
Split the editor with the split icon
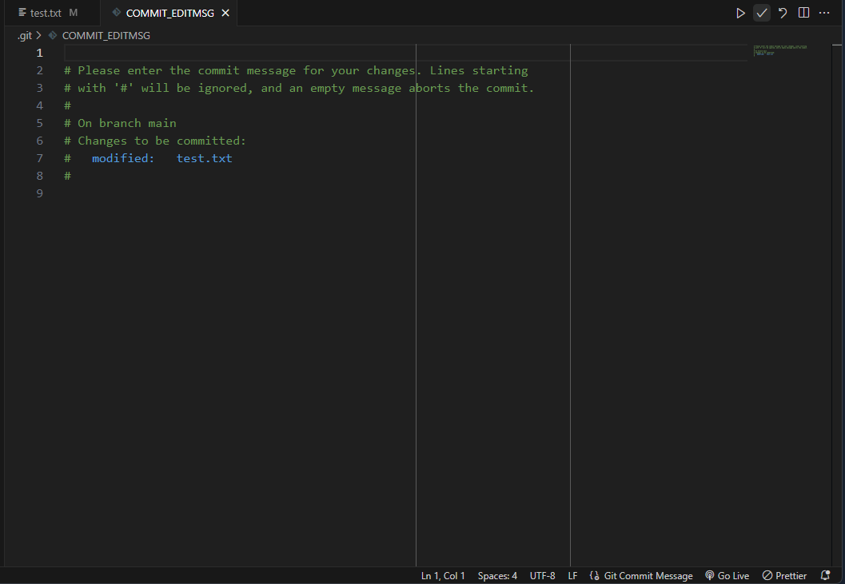[x=803, y=13]
